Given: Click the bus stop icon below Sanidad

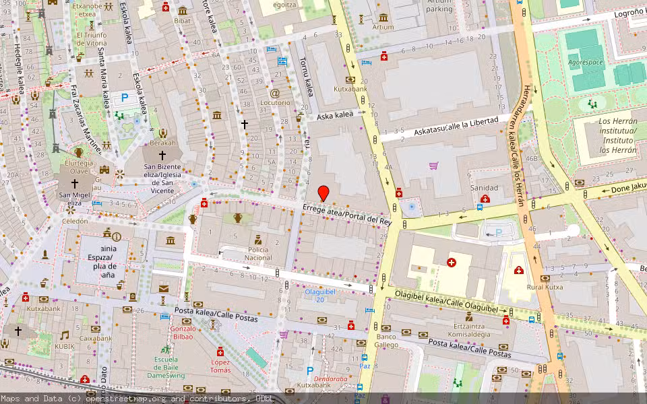Looking at the screenshot, I should [x=480, y=207].
